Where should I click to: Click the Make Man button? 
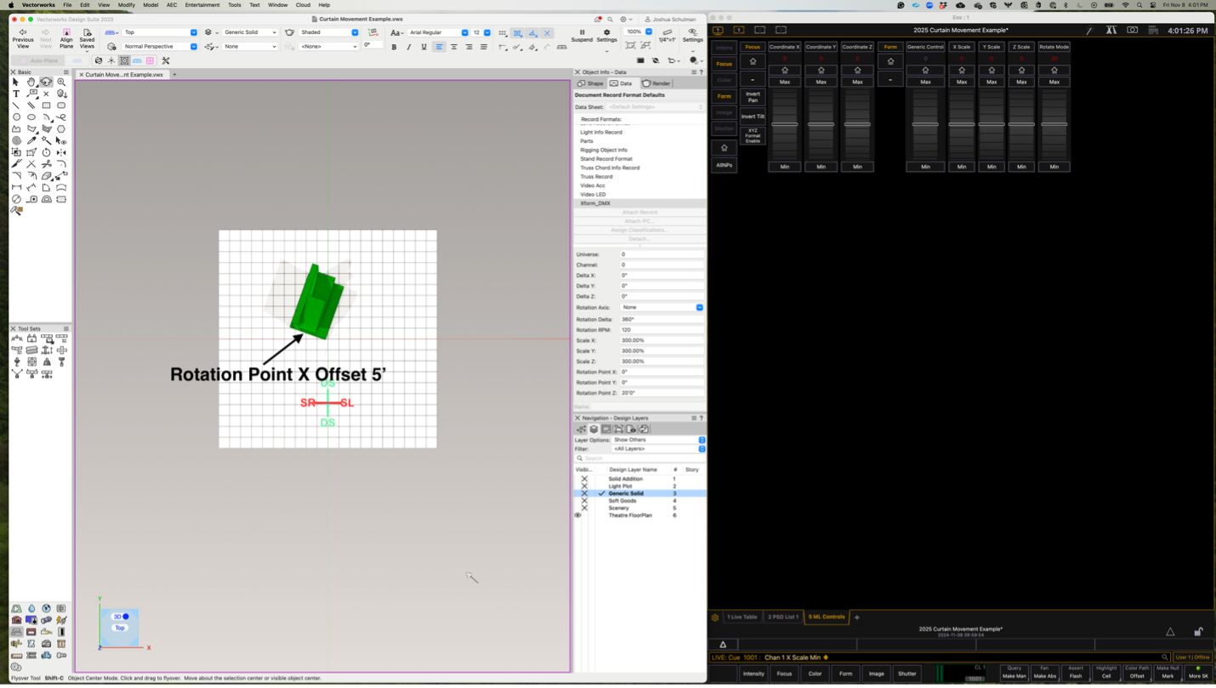pos(1014,673)
